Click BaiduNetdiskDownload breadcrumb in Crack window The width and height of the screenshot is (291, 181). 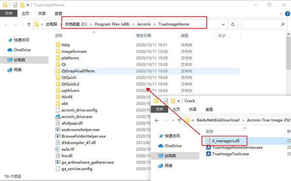point(218,120)
